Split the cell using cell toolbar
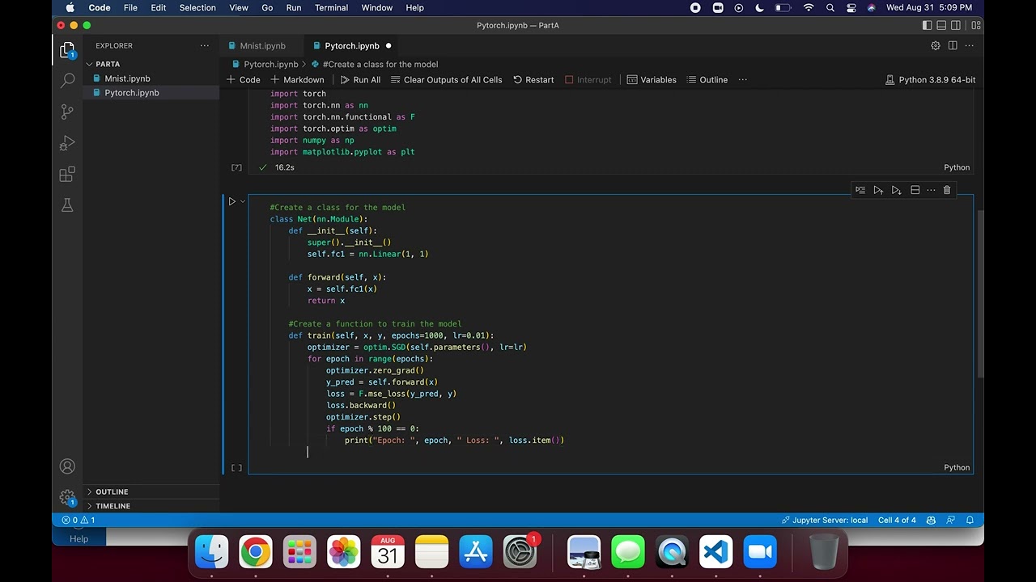Viewport: 1036px width, 582px height. (x=915, y=190)
